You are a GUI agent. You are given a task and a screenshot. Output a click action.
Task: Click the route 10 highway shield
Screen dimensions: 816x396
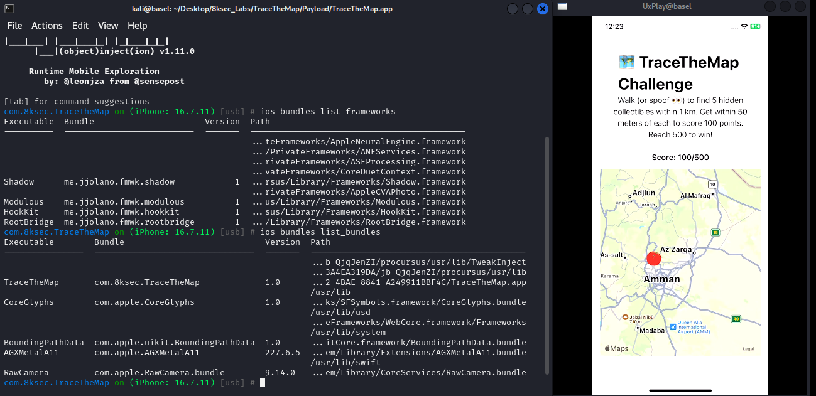point(712,184)
